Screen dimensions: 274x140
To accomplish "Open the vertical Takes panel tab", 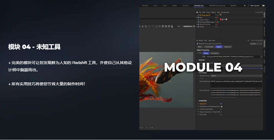I will 264,22.
